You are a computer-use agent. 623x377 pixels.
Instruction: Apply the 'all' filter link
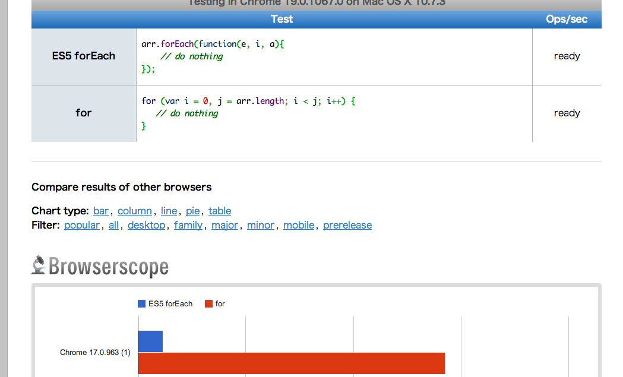point(113,225)
